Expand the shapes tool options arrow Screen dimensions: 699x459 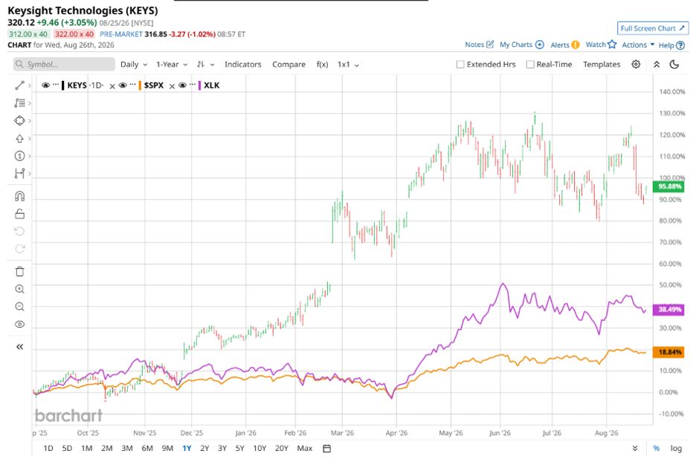pyautogui.click(x=30, y=120)
